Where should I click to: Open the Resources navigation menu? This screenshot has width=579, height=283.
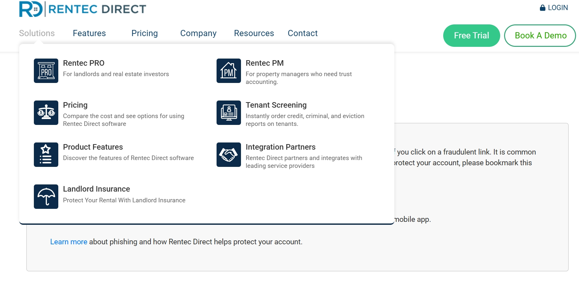click(254, 33)
